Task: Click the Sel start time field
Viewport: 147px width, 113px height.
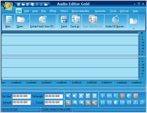Action: tap(22, 96)
